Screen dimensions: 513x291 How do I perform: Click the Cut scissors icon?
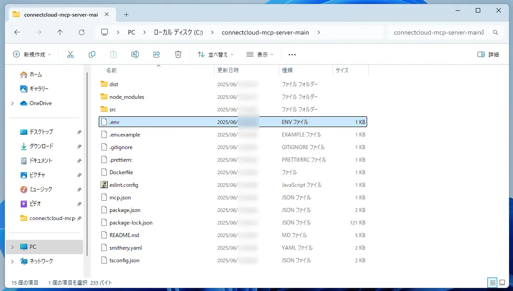[x=70, y=54]
